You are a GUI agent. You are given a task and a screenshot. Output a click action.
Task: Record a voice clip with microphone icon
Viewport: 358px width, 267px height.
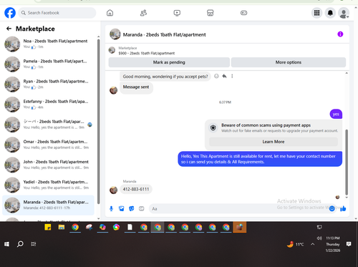(111, 209)
